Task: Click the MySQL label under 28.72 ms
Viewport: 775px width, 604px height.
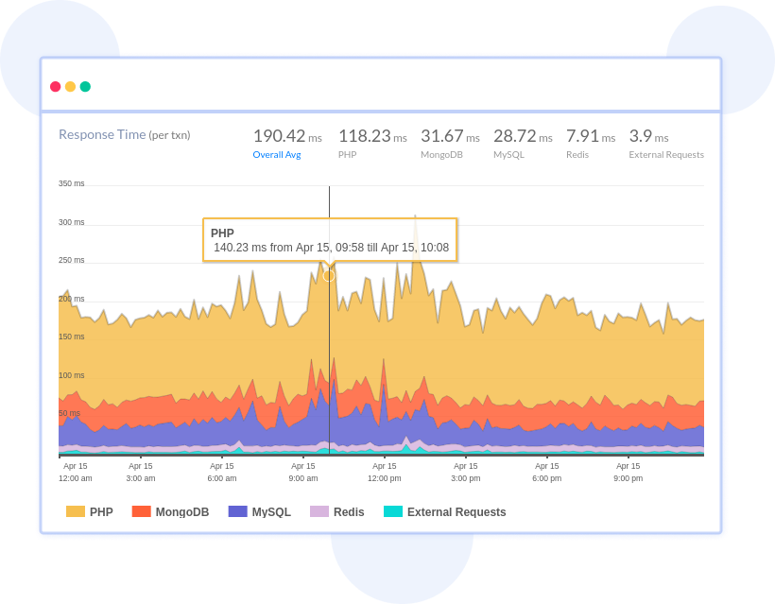Action: (508, 155)
